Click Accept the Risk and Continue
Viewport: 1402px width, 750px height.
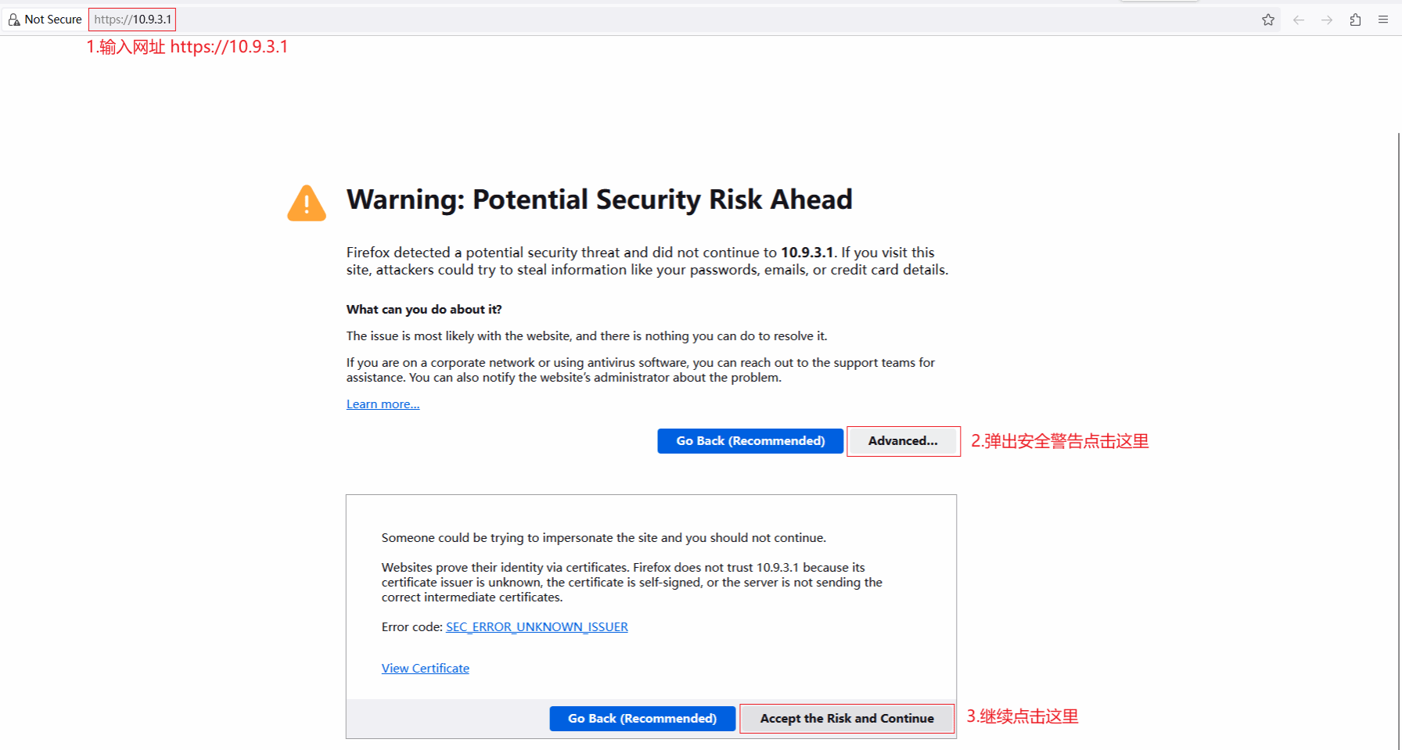[x=847, y=719]
